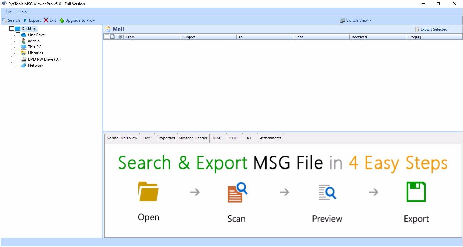The height and width of the screenshot is (247, 463).
Task: Select the OneDrive tree node
Action: [36, 35]
